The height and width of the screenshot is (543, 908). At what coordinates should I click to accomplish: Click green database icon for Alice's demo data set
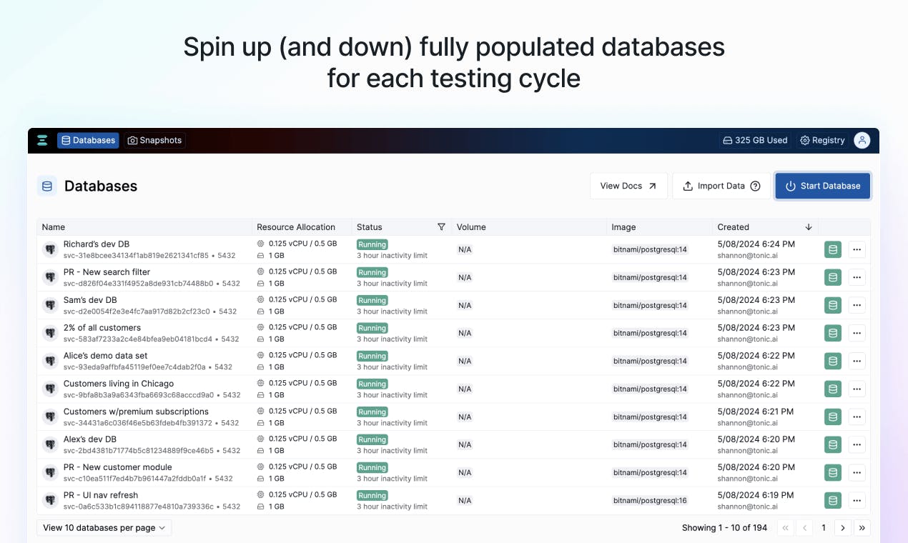[x=833, y=361]
